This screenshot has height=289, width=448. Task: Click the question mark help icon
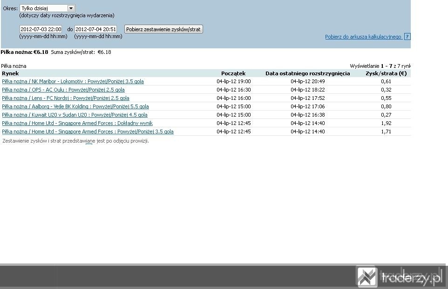pos(407,37)
